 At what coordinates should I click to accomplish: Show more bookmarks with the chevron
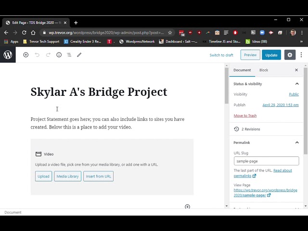pyautogui.click(x=302, y=41)
